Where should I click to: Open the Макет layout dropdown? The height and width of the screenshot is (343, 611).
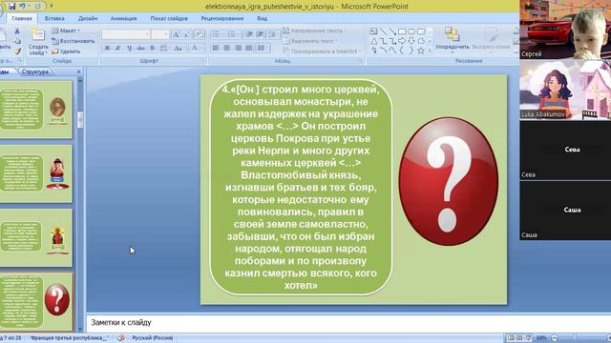tap(66, 30)
